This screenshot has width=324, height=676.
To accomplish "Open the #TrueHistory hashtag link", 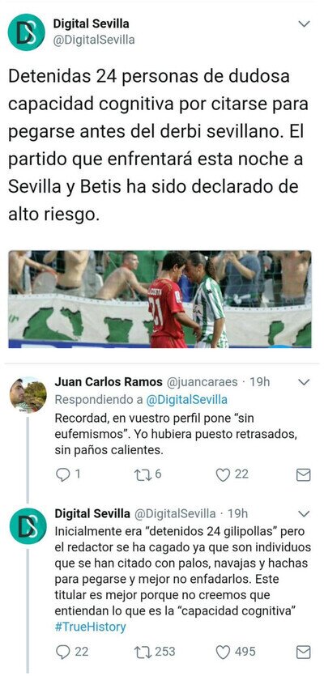I will tap(90, 627).
